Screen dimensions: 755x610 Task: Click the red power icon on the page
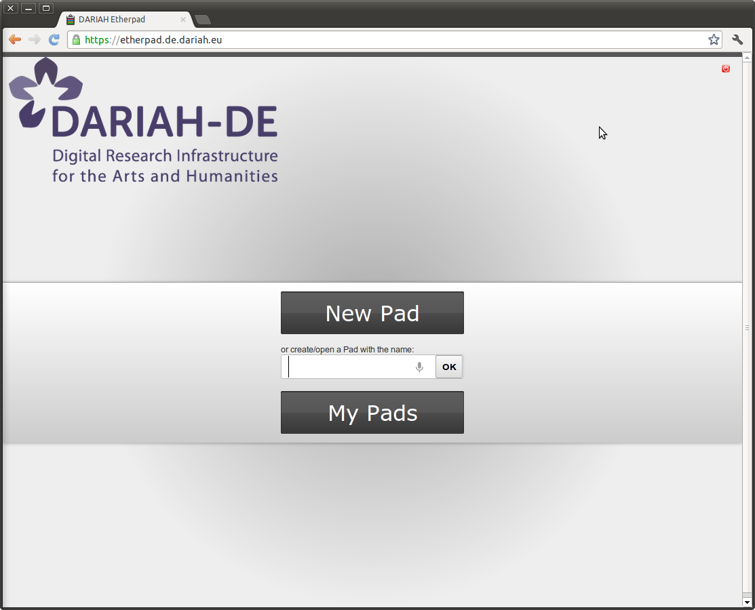click(x=726, y=68)
